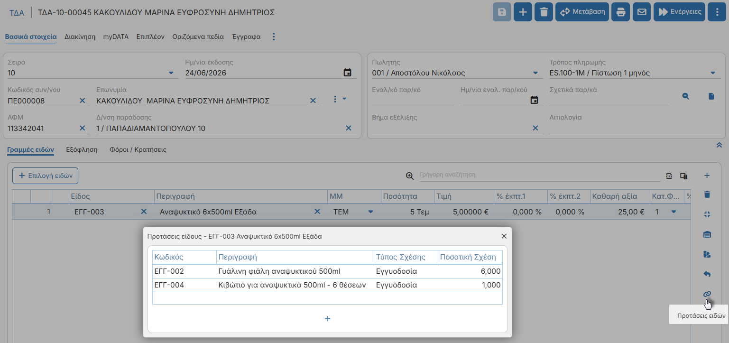
Task: Click the stack/box side icon
Action: pos(707,234)
